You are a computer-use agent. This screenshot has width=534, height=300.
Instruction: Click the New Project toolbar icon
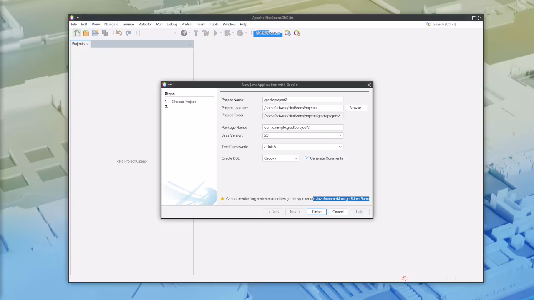[86, 33]
